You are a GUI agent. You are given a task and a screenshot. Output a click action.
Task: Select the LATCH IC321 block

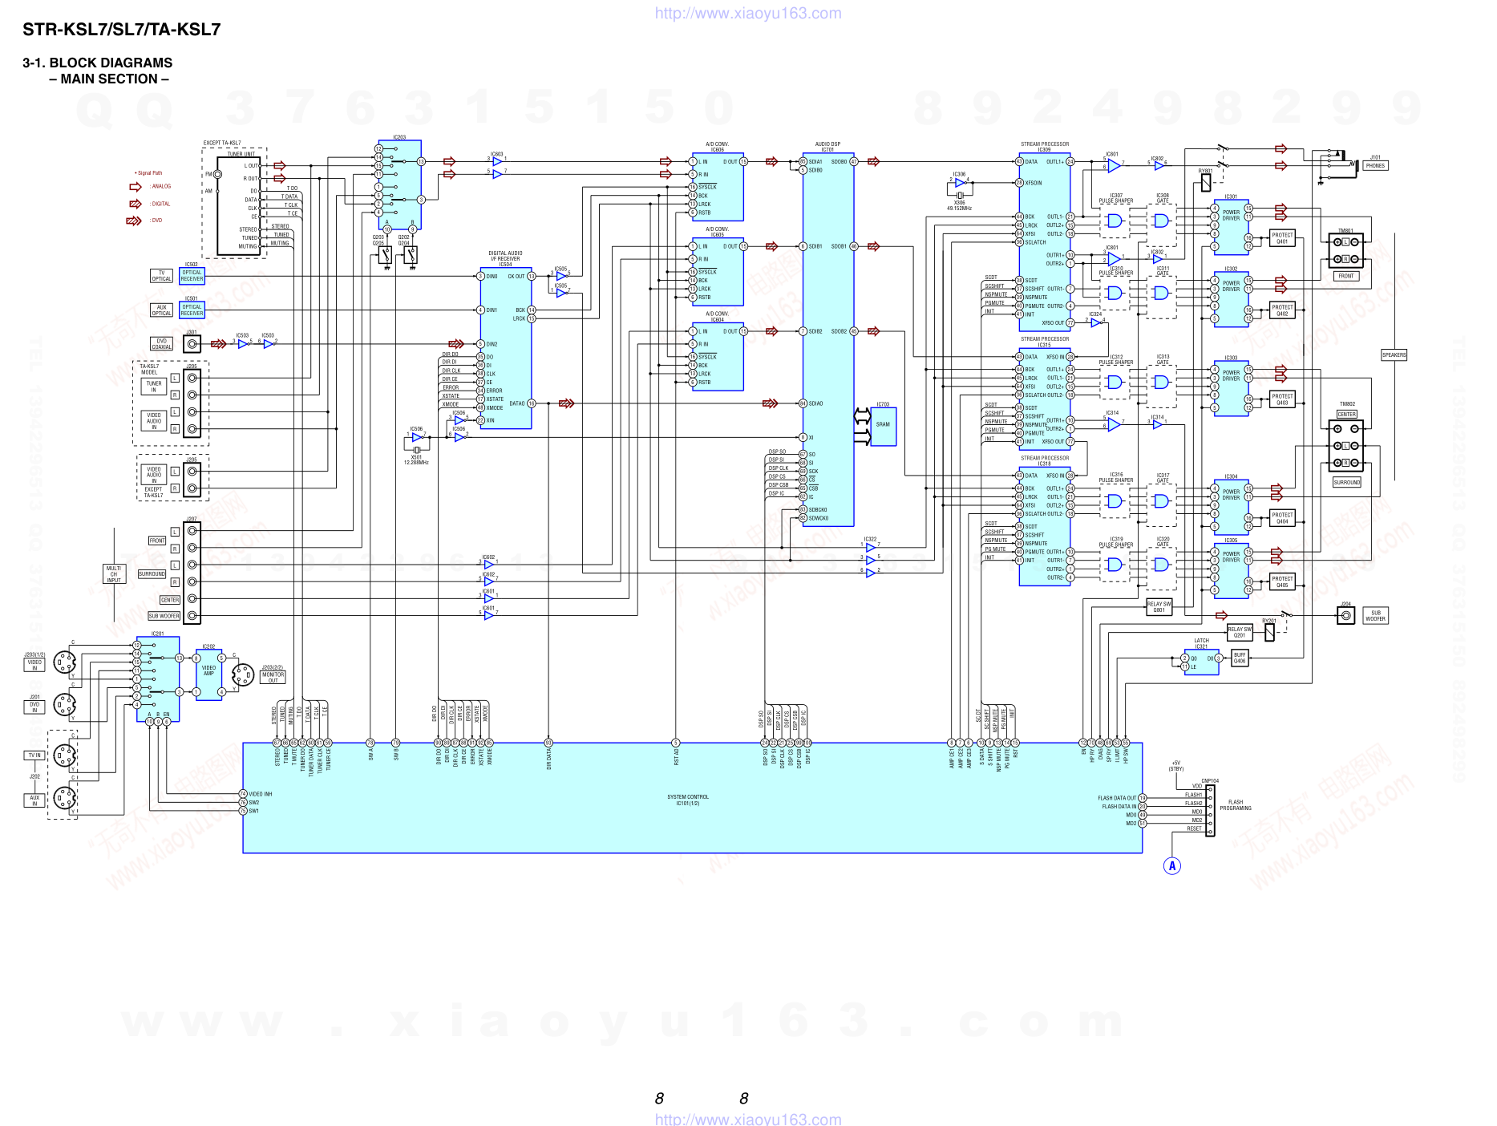(1201, 662)
